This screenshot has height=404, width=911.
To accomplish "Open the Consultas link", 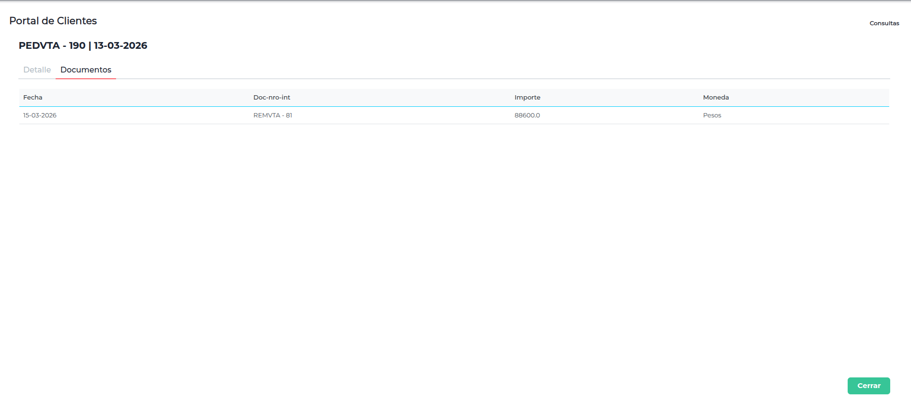I will point(884,23).
